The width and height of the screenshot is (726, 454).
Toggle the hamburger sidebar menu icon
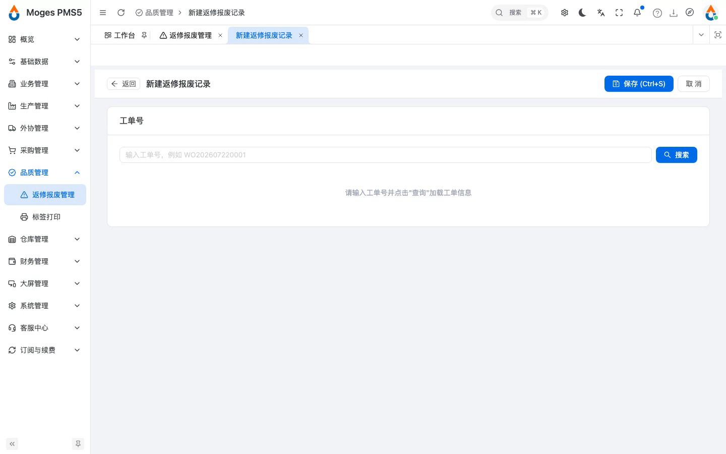pos(103,13)
